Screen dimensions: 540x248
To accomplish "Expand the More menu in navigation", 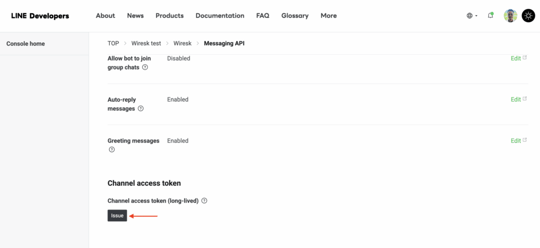I will coord(329,16).
